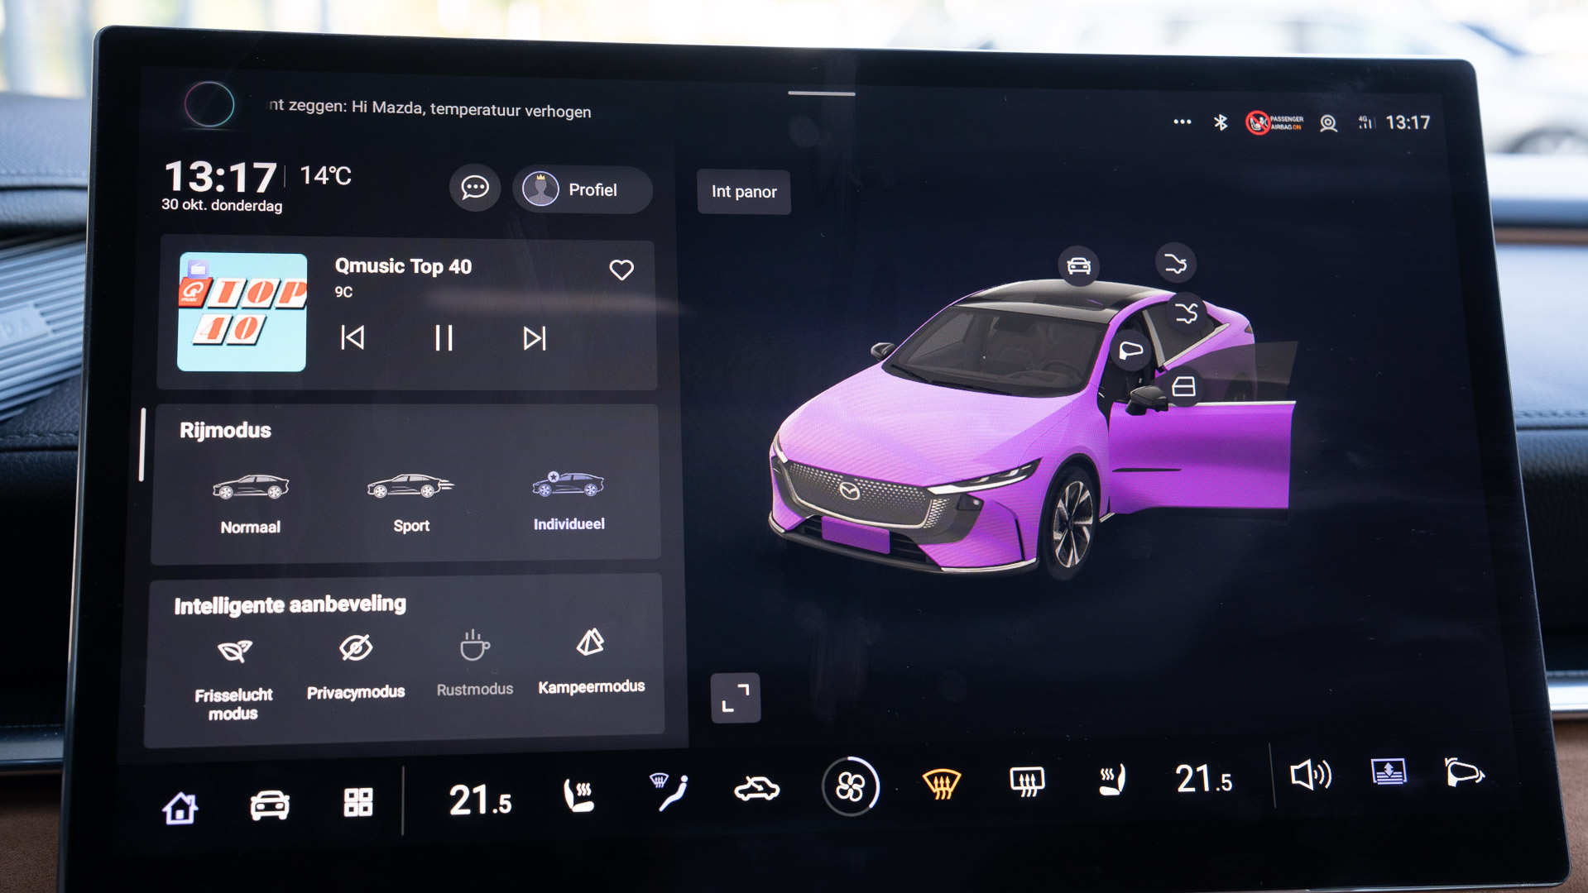Toggle front windshield defrost

click(x=941, y=782)
